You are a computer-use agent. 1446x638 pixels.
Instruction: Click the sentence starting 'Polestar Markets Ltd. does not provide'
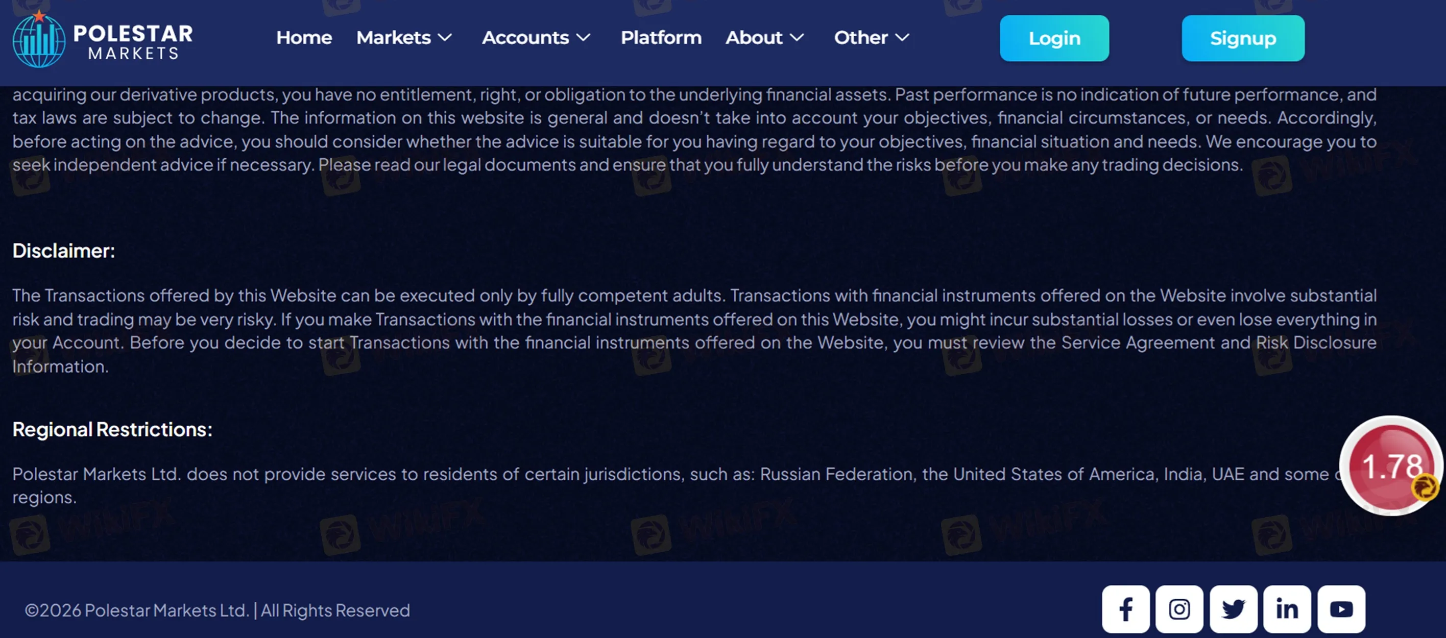(694, 485)
